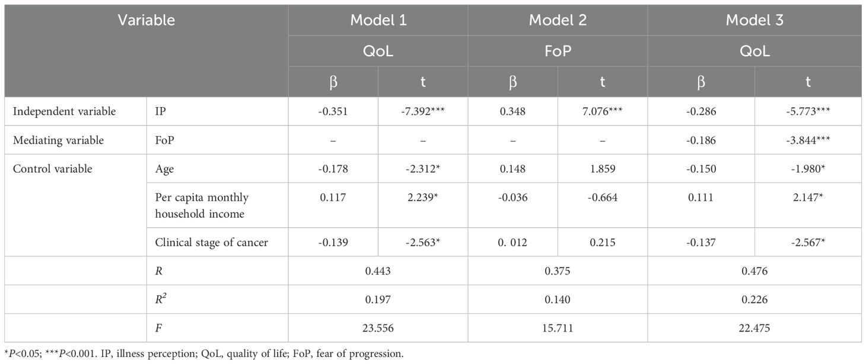Select the Model 1 header cell

click(x=378, y=20)
